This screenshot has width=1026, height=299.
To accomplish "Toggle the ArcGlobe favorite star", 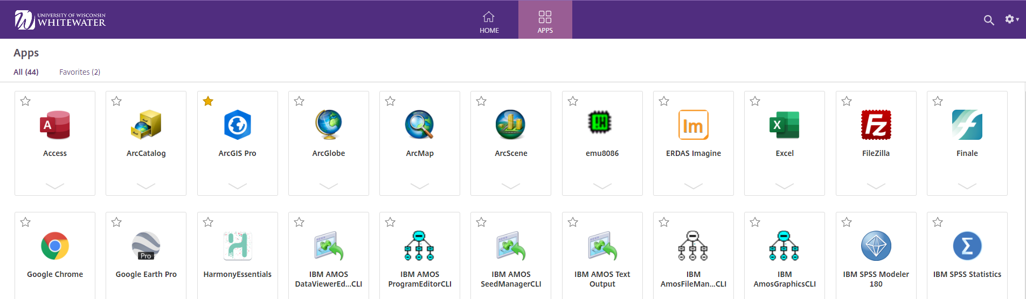I will 299,101.
